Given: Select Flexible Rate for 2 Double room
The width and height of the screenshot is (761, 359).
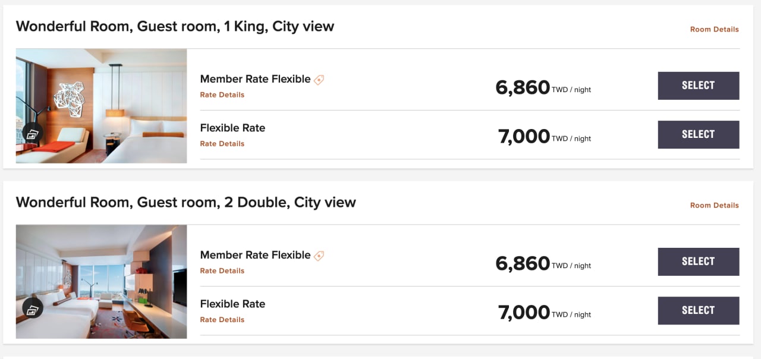Looking at the screenshot, I should (x=699, y=310).
